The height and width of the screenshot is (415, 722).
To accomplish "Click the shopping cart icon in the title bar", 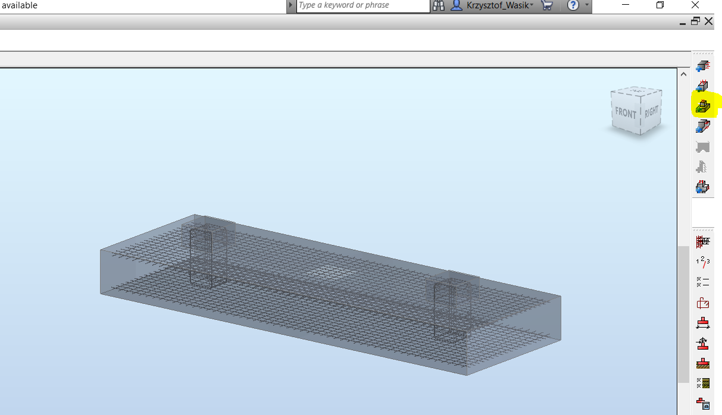I will click(x=547, y=6).
